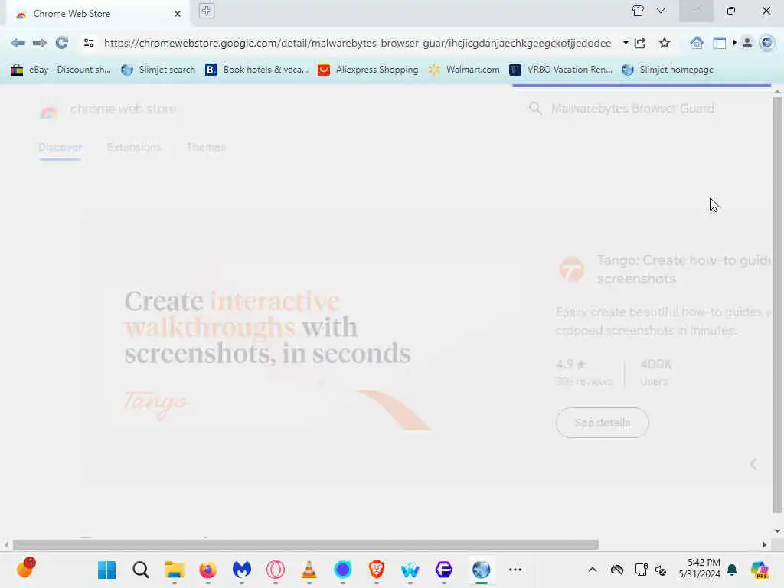Click the vertical page scrollbar

[x=777, y=305]
